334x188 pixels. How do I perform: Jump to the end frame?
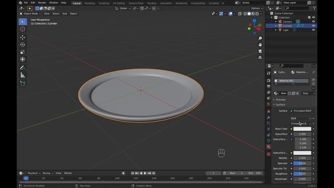(153, 173)
